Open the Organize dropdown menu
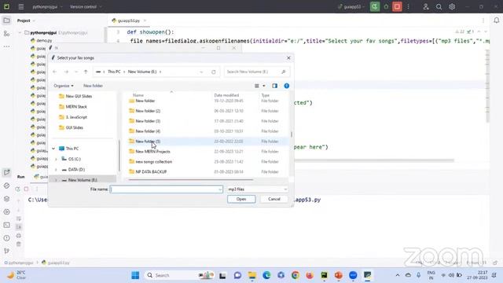503x283 pixels. coord(64,86)
